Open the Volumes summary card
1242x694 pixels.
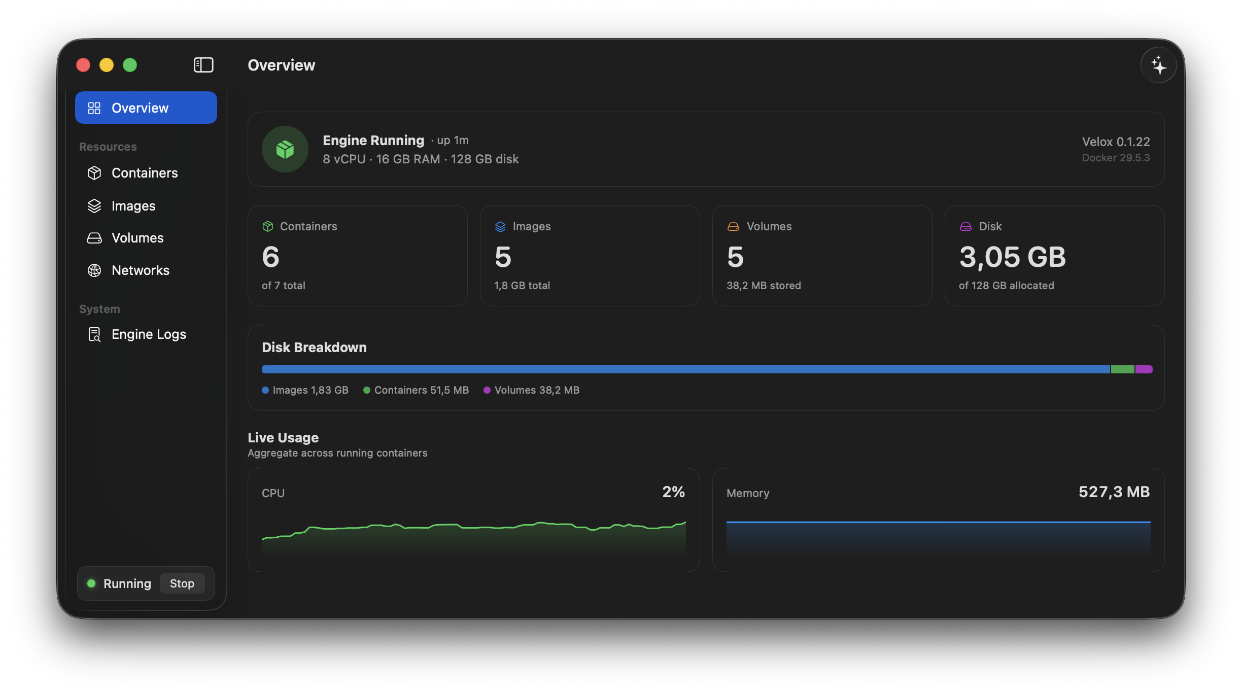822,255
